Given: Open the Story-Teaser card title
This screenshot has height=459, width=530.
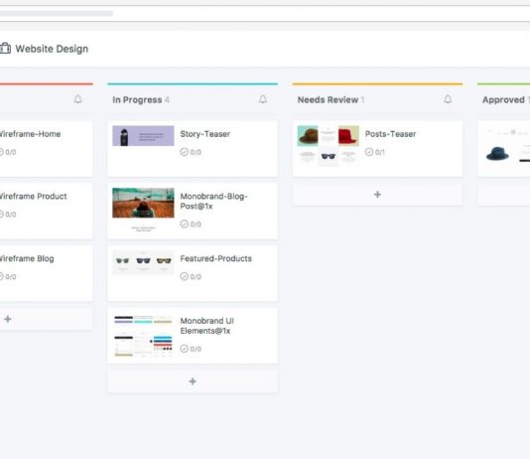Looking at the screenshot, I should click(x=205, y=134).
